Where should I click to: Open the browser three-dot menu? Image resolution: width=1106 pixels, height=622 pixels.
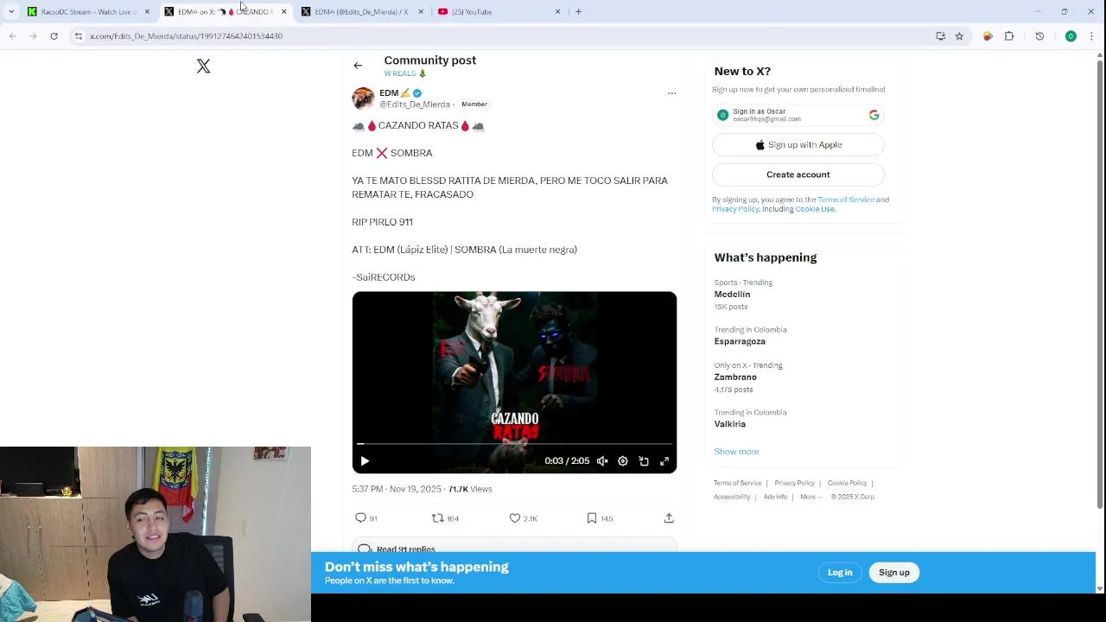(x=1092, y=36)
